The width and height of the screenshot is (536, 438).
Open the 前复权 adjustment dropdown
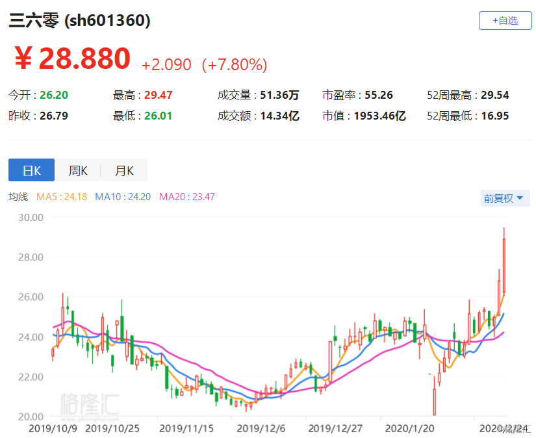(505, 198)
